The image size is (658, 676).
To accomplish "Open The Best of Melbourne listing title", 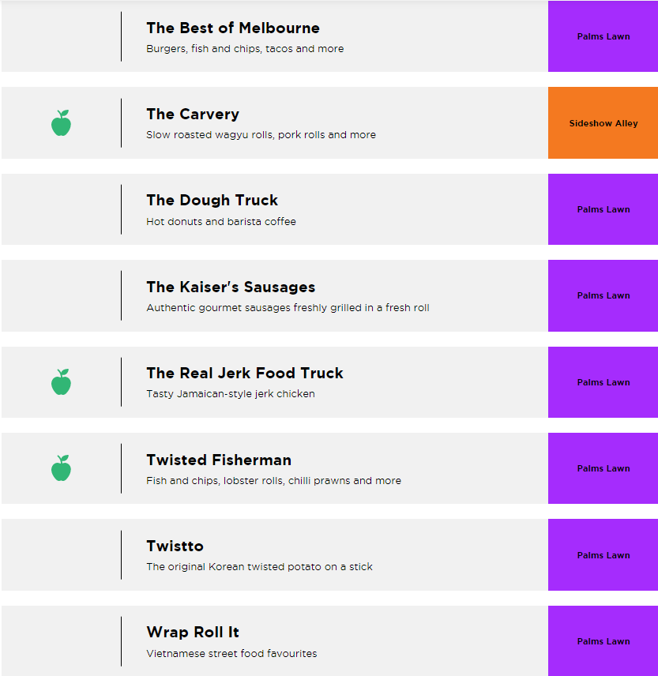I will point(233,28).
